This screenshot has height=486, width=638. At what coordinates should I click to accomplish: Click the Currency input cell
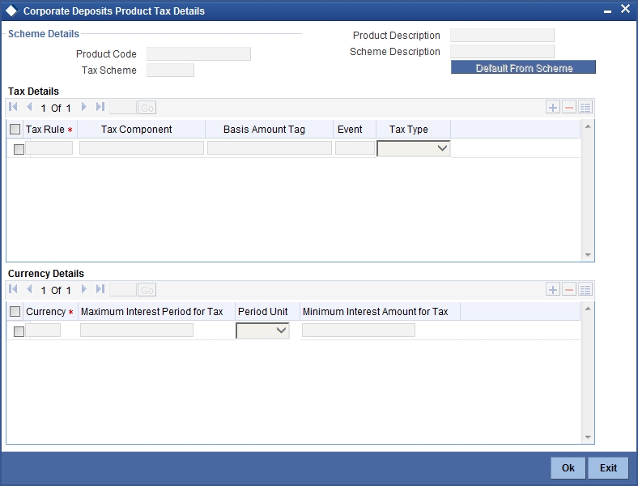[43, 330]
